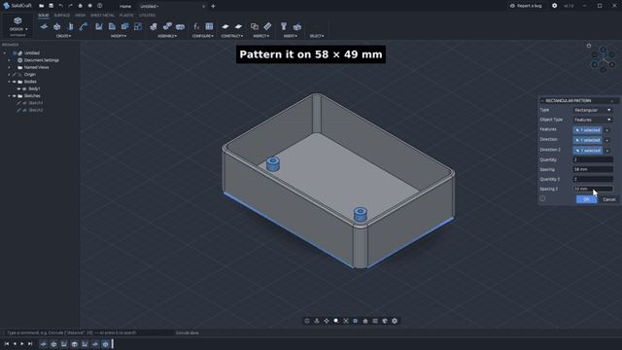Toggle visibility eye for Body1
Screen dimensions: 622x350
pos(18,88)
